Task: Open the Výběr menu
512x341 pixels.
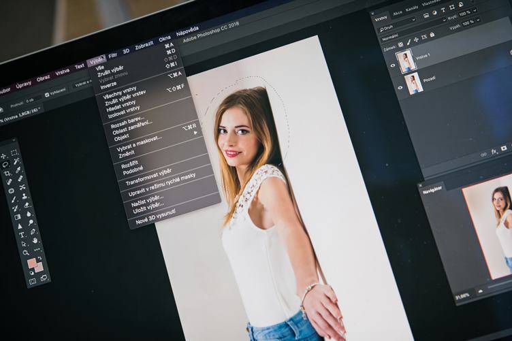Action: 97,61
